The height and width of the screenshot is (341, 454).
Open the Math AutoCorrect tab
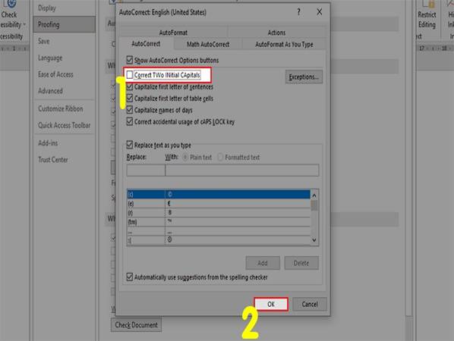coord(208,44)
